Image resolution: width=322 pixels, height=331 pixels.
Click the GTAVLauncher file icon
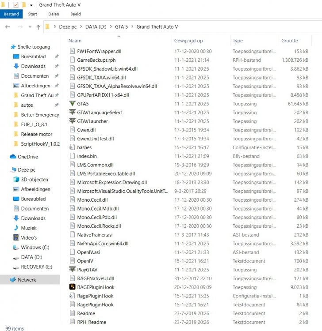(73, 121)
